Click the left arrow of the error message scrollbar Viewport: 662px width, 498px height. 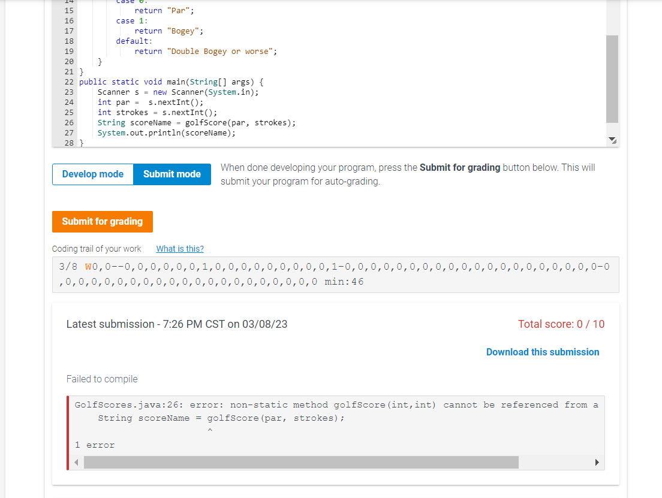click(x=76, y=462)
